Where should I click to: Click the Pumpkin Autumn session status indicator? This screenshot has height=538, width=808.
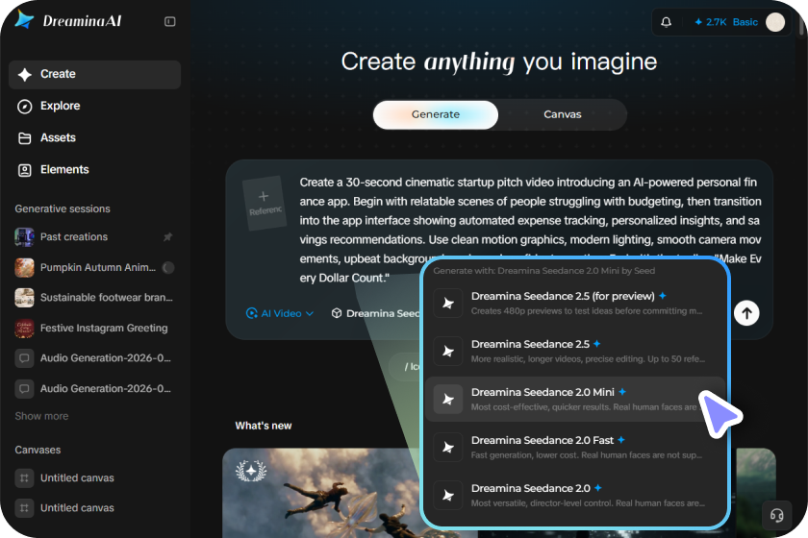pyautogui.click(x=168, y=268)
